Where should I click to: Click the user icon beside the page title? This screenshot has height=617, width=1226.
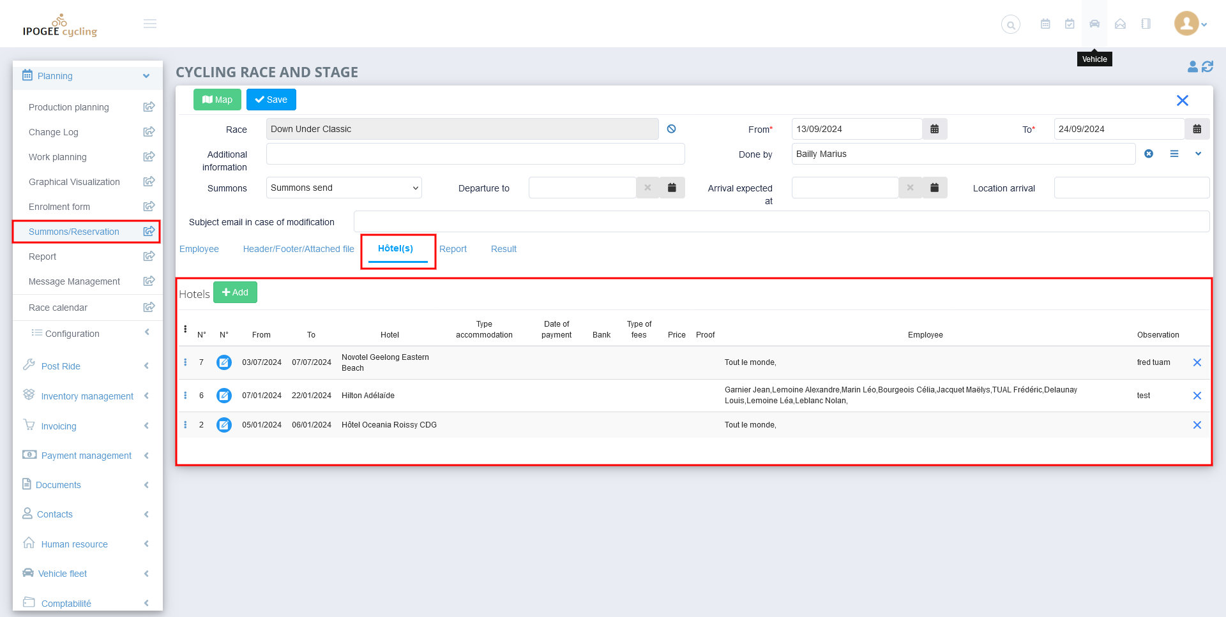tap(1192, 66)
